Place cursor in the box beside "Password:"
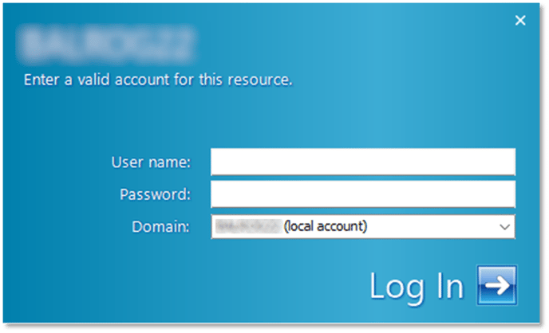Screen dimensions: 549x333 (363, 194)
